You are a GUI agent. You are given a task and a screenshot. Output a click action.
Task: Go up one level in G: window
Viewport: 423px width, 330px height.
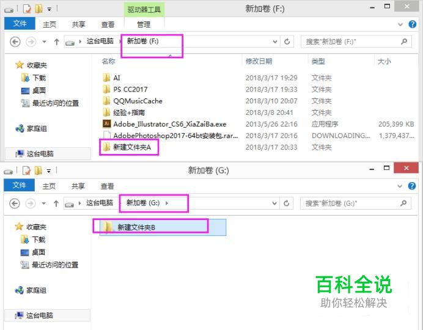[56, 204]
